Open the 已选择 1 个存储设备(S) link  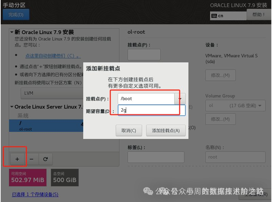35,194
